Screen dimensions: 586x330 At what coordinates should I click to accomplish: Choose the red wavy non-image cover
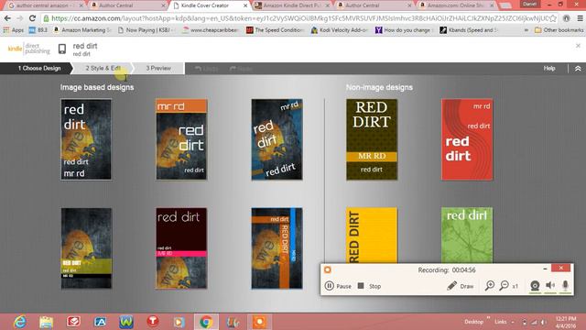467,139
